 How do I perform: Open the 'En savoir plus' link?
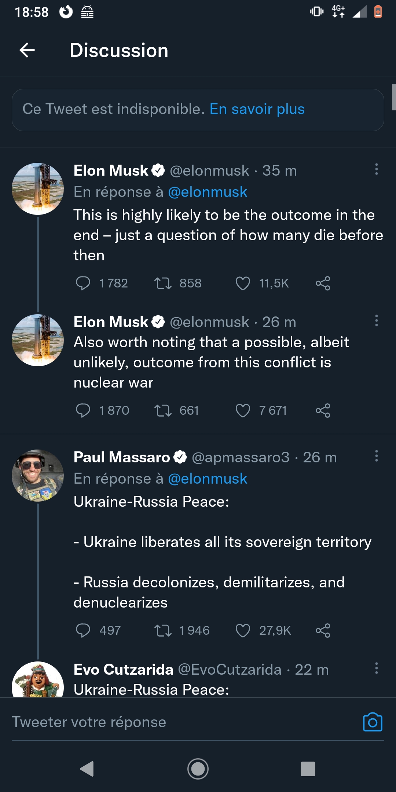pyautogui.click(x=257, y=109)
